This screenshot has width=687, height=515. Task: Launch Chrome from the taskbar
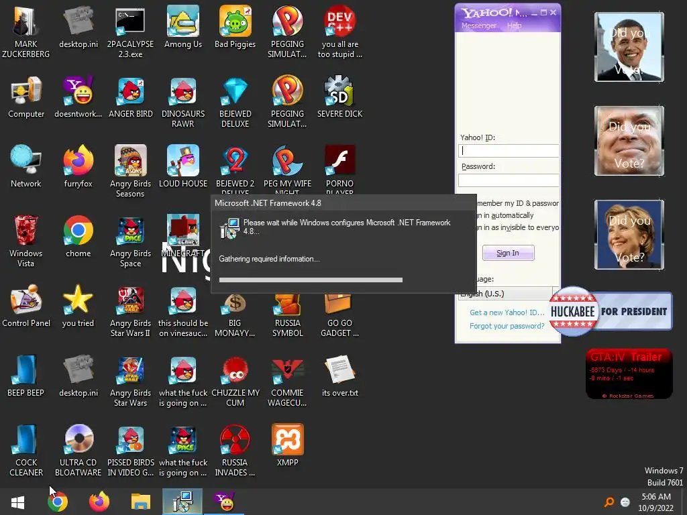tap(58, 502)
